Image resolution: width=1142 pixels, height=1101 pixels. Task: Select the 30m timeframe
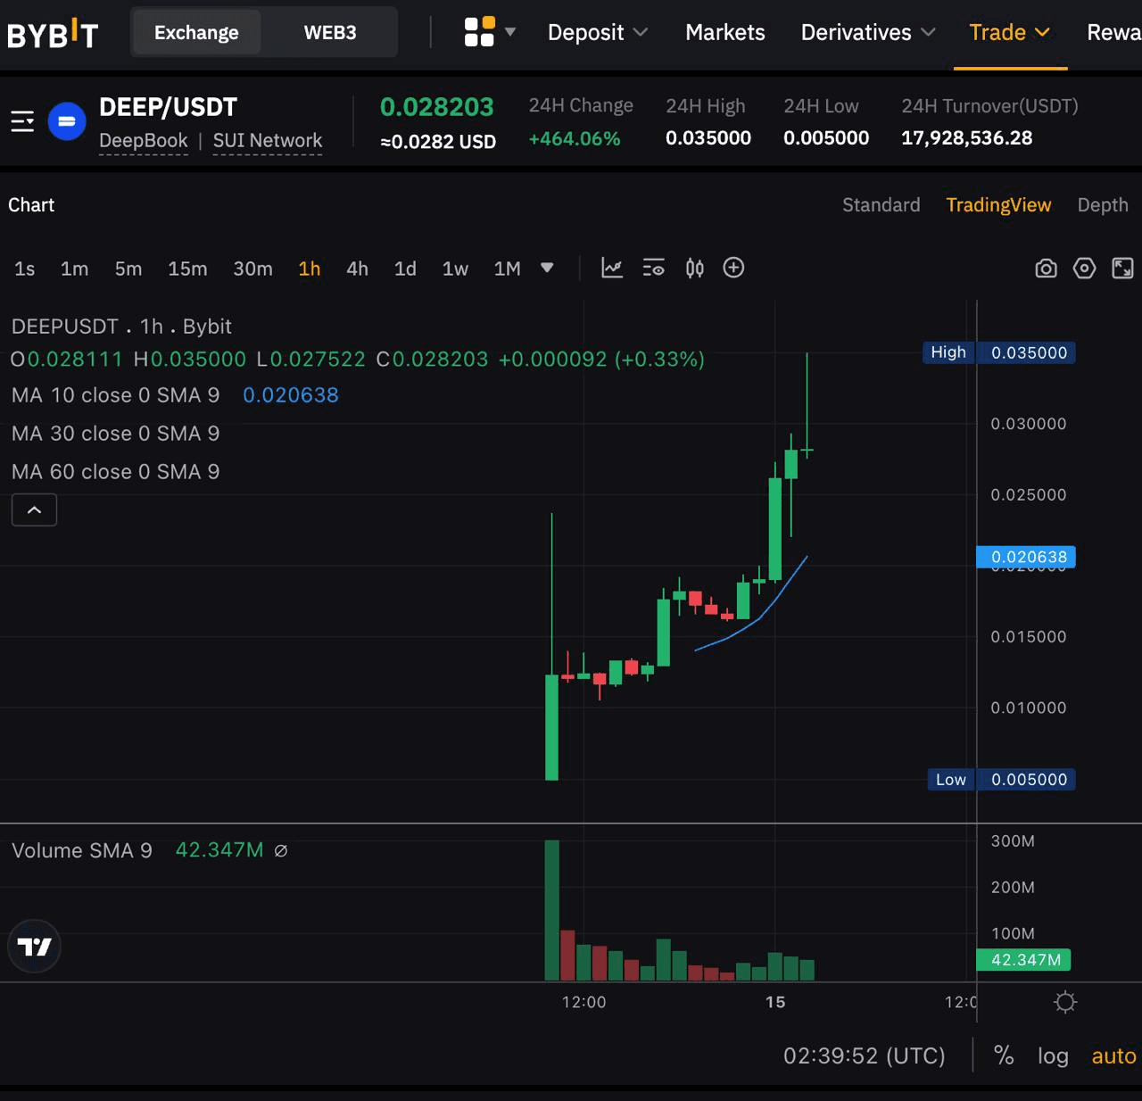(252, 269)
